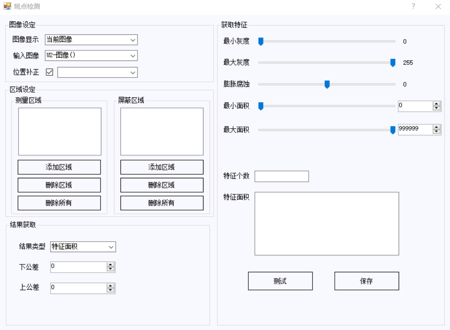Click the 最小灰度 slider thumb
This screenshot has height=330, width=450.
click(x=261, y=42)
